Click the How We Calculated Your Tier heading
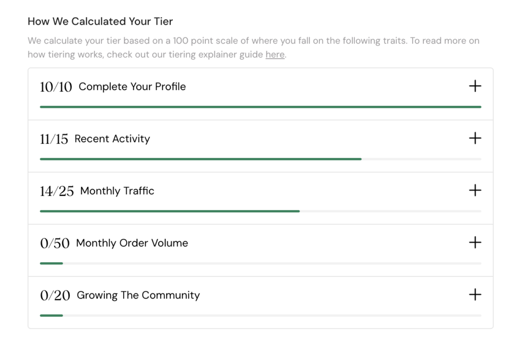Screen dimensions: 519x342 (100, 21)
